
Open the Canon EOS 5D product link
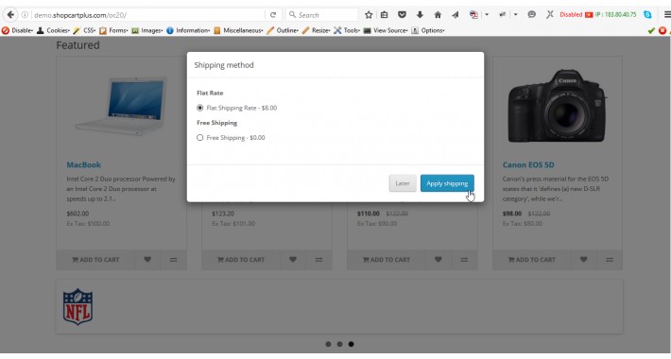pyautogui.click(x=528, y=164)
